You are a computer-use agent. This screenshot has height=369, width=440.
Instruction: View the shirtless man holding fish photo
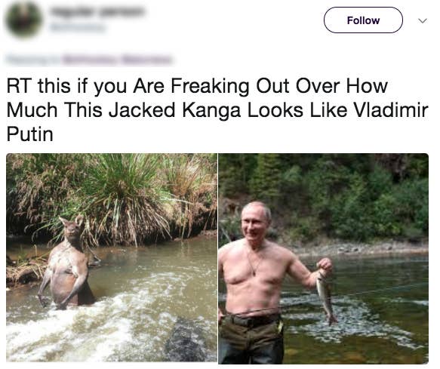coord(324,258)
